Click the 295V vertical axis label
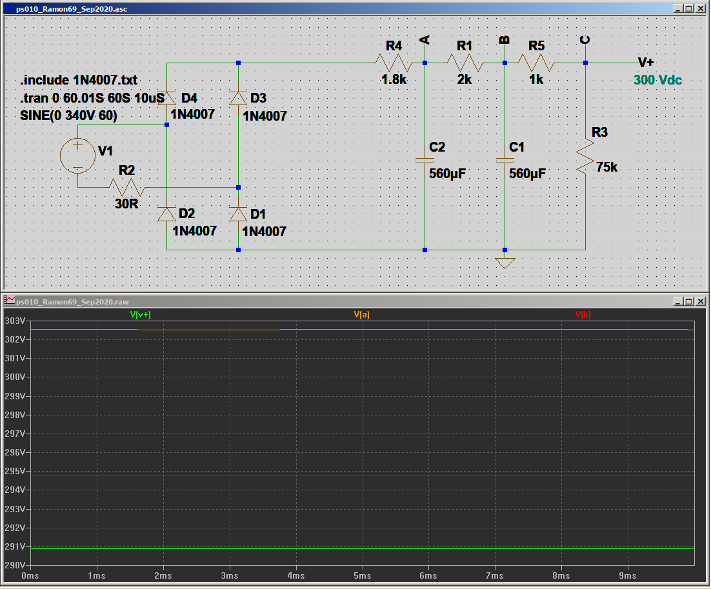Viewport: 711px width, 589px height. coord(15,471)
